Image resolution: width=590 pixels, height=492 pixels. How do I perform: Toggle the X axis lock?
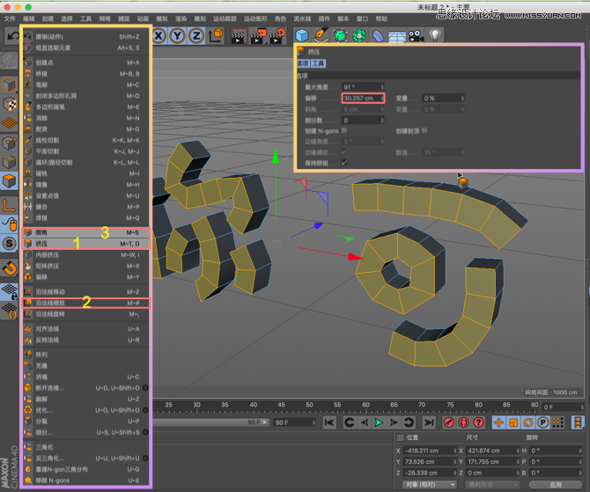coord(159,36)
